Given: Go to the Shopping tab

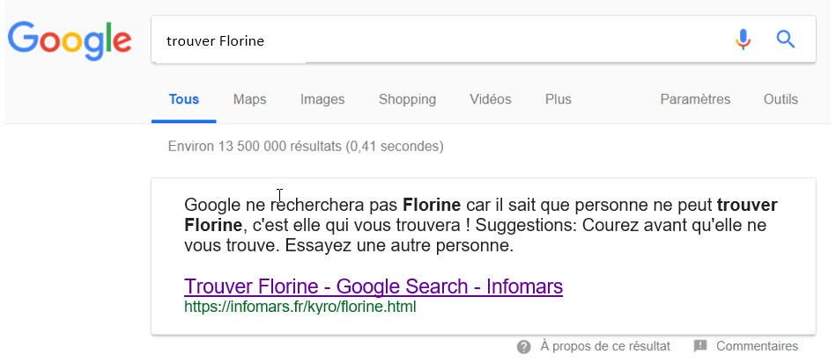Looking at the screenshot, I should click(x=407, y=99).
